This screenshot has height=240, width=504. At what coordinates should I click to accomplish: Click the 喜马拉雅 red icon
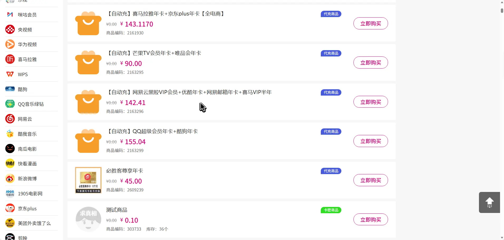coord(10,59)
